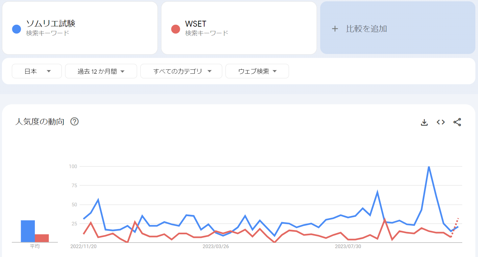478x257 pixels.
Task: Edit the ソムリエ試験 search term
Action: tap(51, 24)
